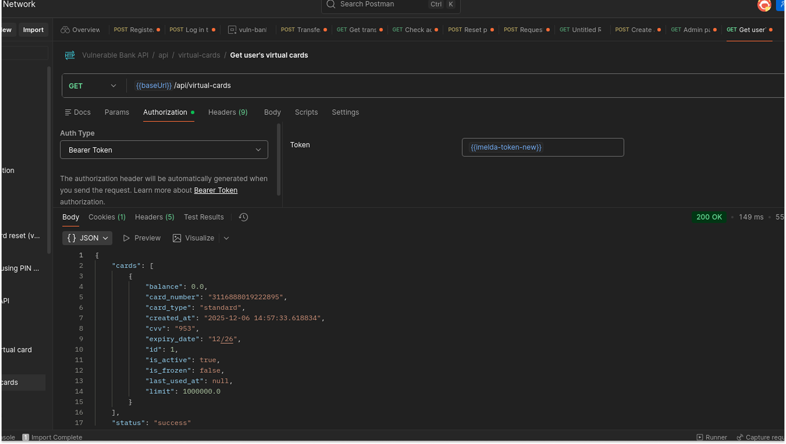786x444 pixels.
Task: Click the vuln-bank collection tab icon
Action: tap(232, 30)
